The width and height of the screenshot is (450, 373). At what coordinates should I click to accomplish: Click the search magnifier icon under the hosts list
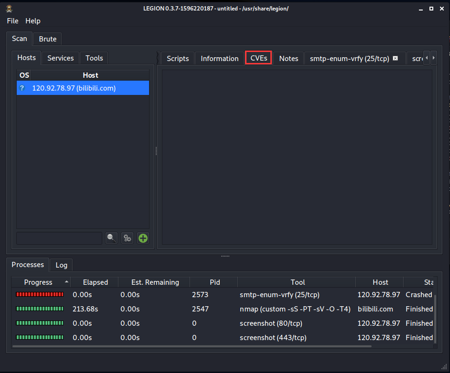pos(111,238)
